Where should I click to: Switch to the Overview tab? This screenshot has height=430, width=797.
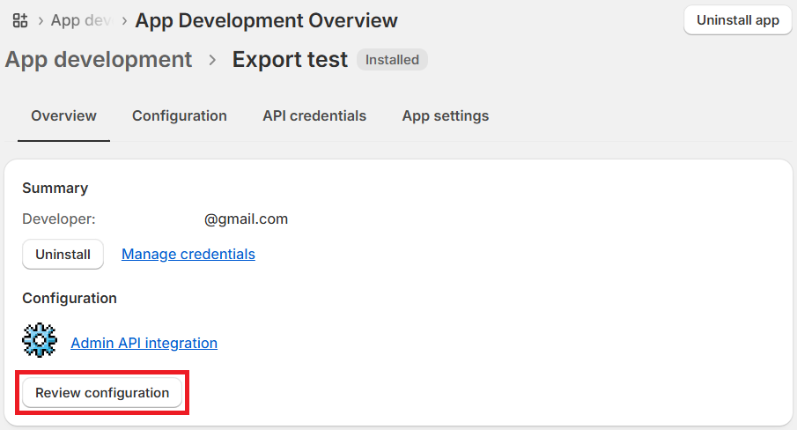[x=63, y=116]
